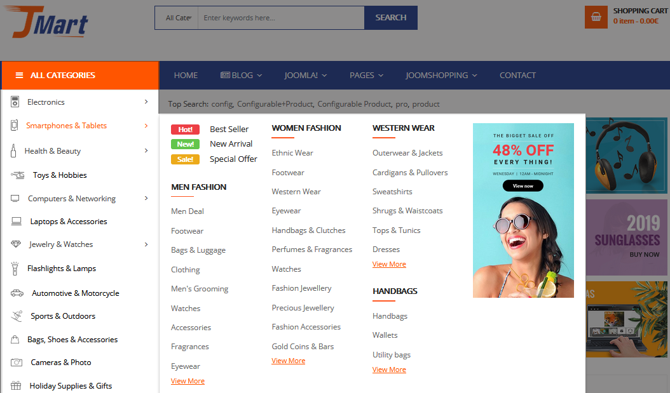Click the 2019 Sunglasses Buy Now banner
Image resolution: width=670 pixels, height=393 pixels.
coord(626,237)
